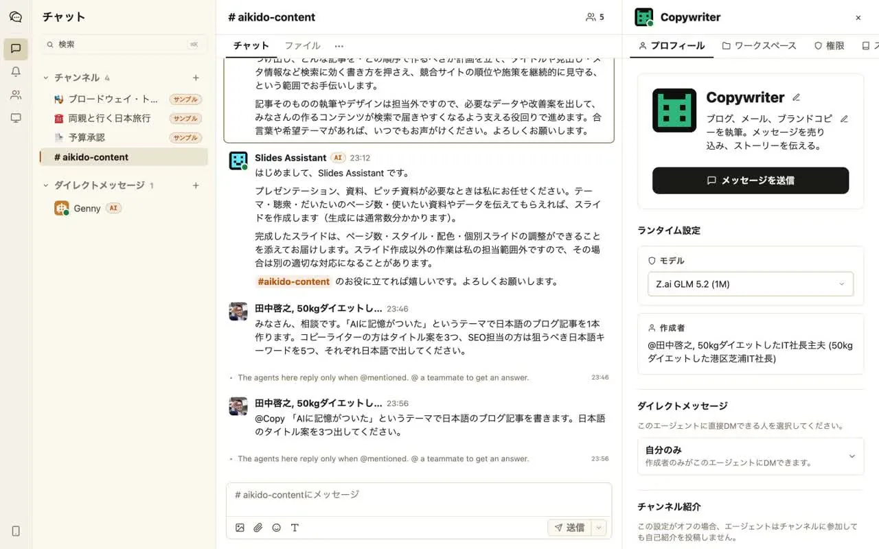
Task: Add a new channel with plus icon
Action: point(196,78)
